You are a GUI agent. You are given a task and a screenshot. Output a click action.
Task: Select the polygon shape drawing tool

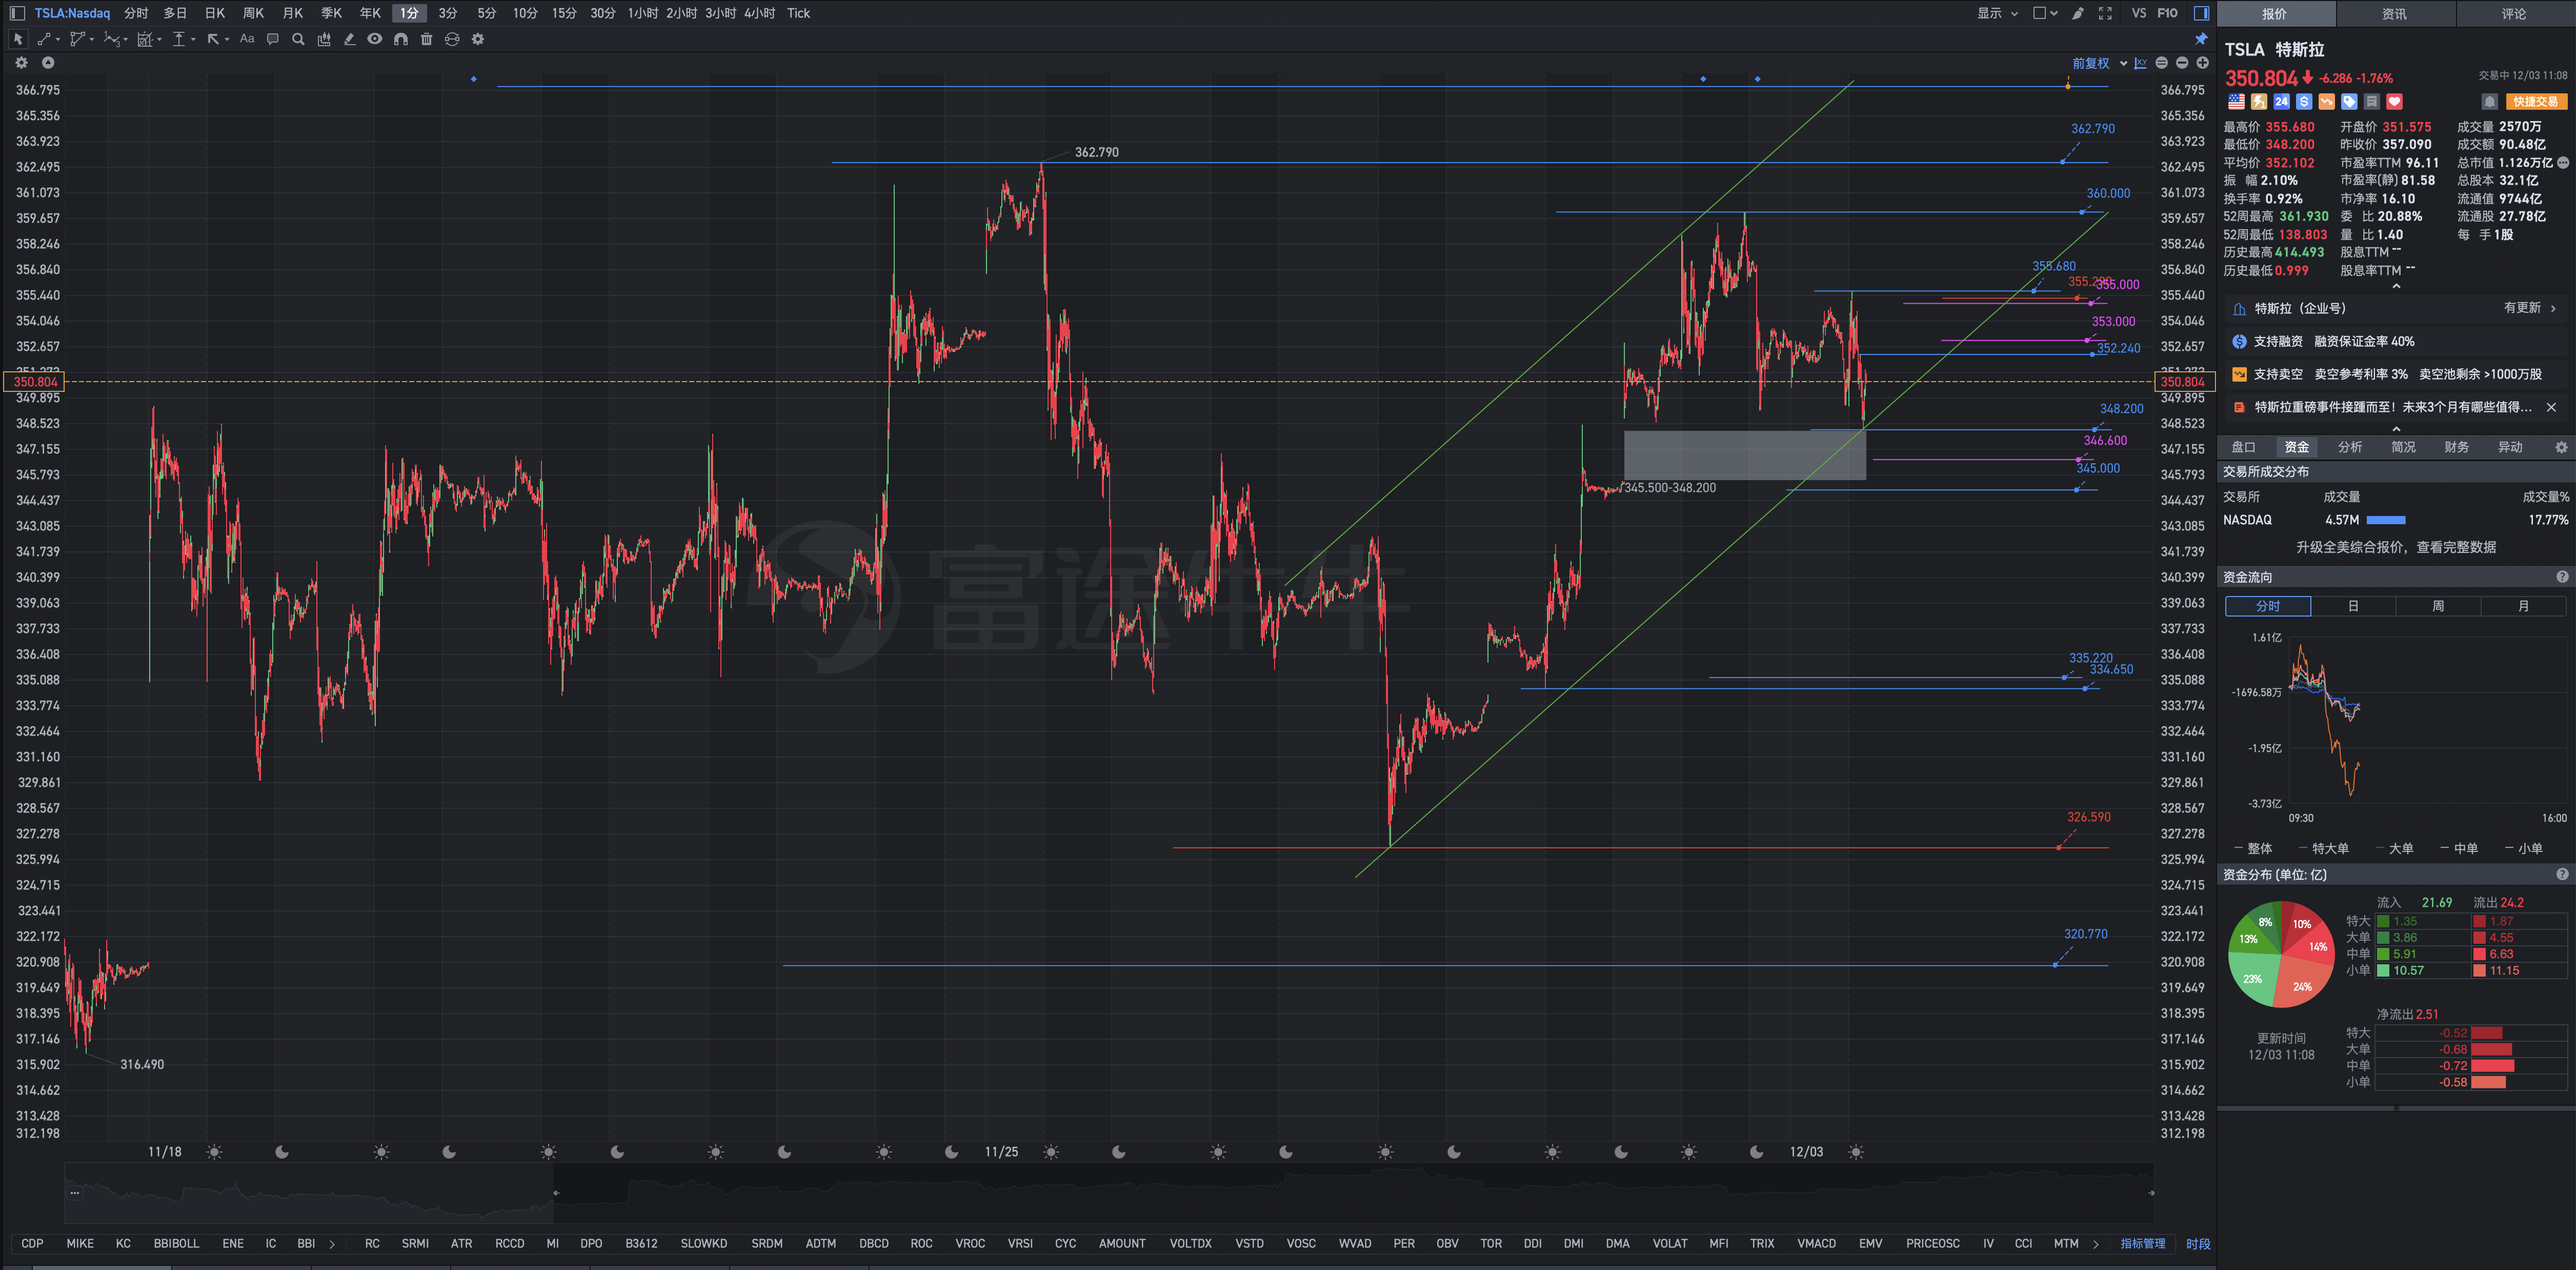click(77, 39)
